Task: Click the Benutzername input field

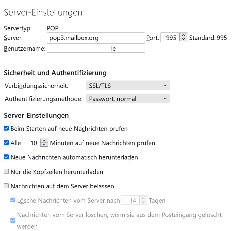Action: pos(96,48)
